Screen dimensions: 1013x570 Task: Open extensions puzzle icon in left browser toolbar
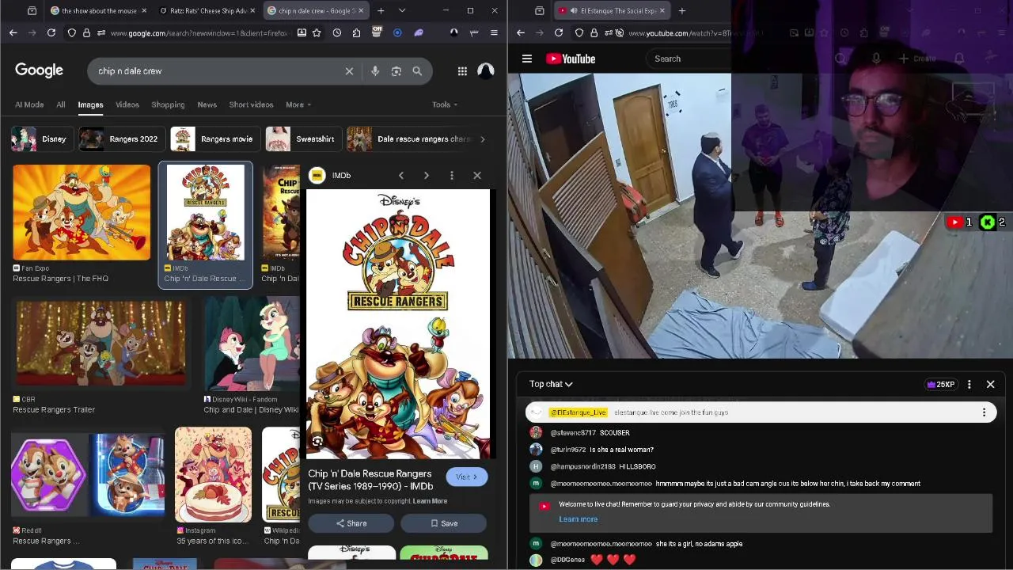(356, 32)
